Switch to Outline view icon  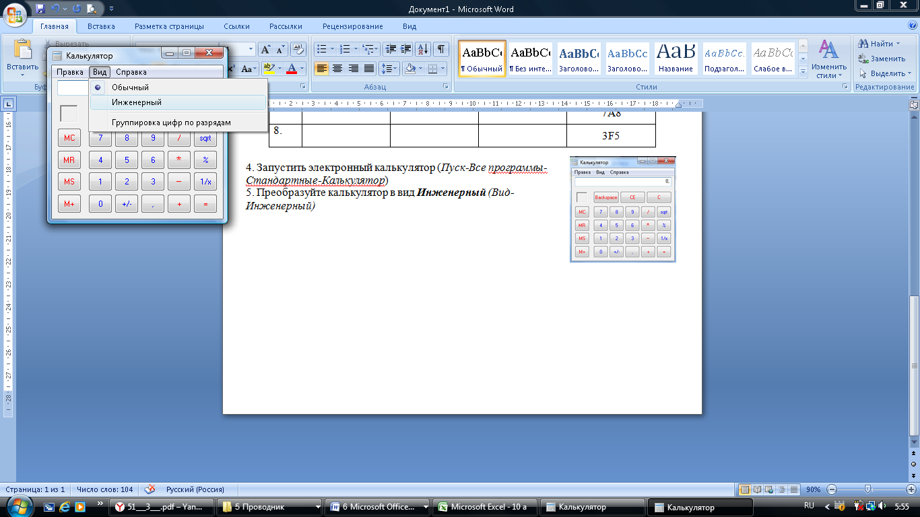783,489
